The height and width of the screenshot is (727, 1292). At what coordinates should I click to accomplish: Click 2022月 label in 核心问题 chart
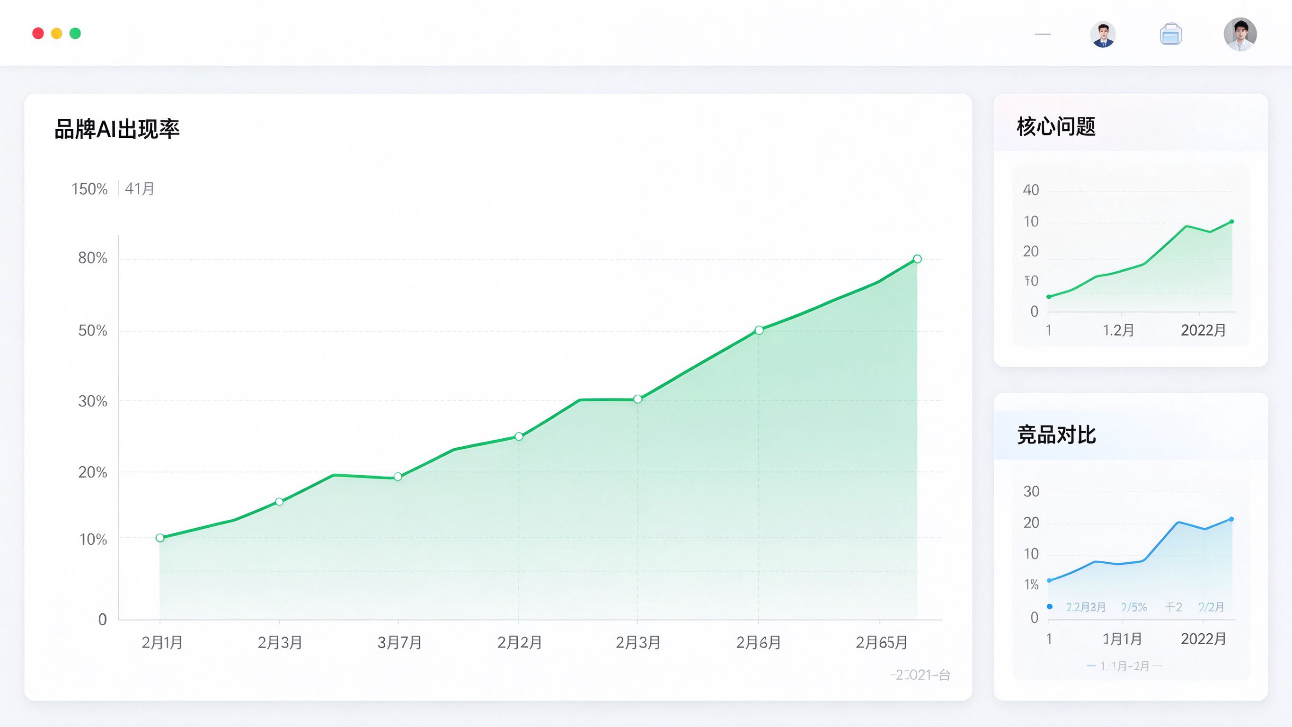[1203, 330]
